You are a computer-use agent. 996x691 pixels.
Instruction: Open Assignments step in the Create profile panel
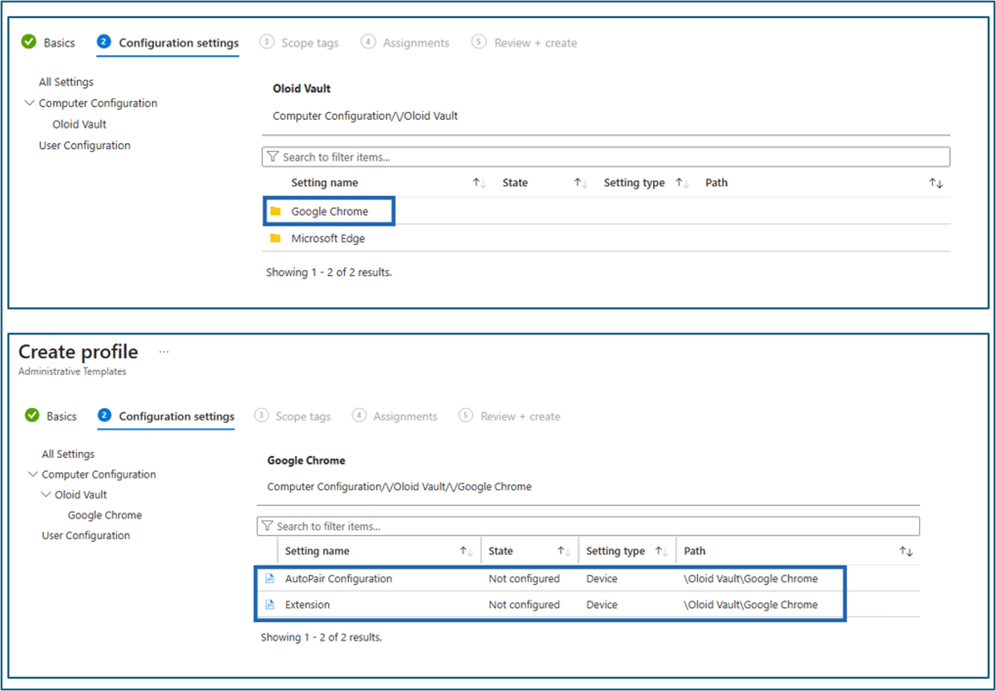click(x=395, y=416)
